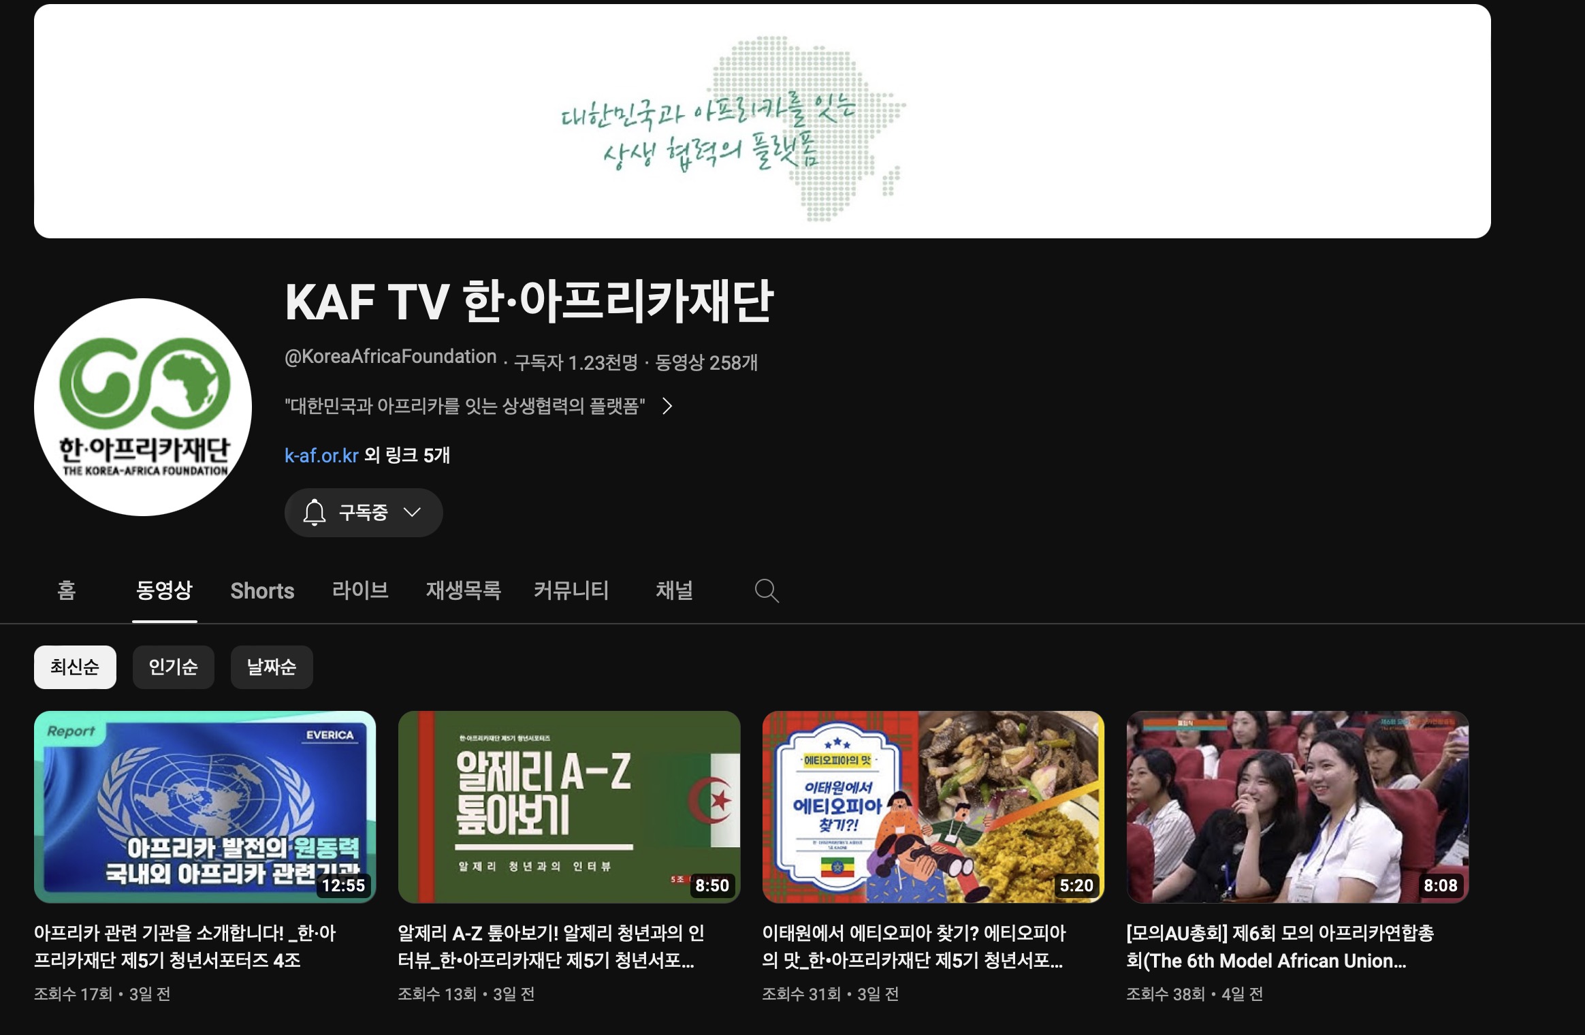Screen dimensions: 1585x1035
Task: Click the channel banner image
Action: (762, 121)
